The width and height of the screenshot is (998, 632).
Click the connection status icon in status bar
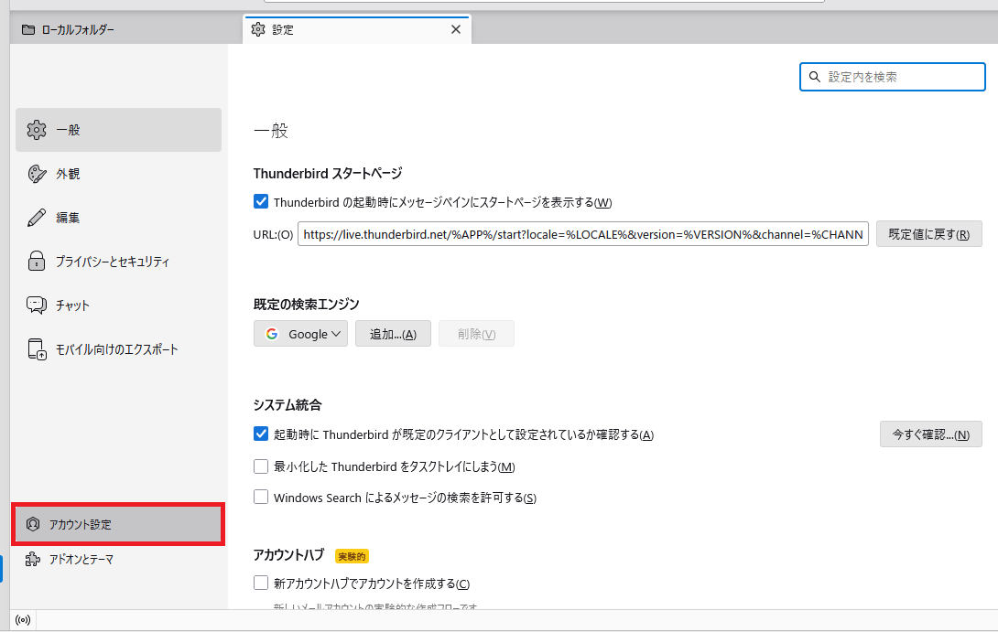tap(23, 620)
